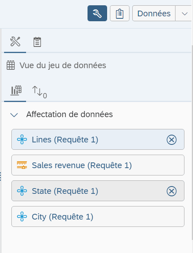193x253 pixels.
Task: Select the City (Requête 1) field
Action: pyautogui.click(x=98, y=216)
